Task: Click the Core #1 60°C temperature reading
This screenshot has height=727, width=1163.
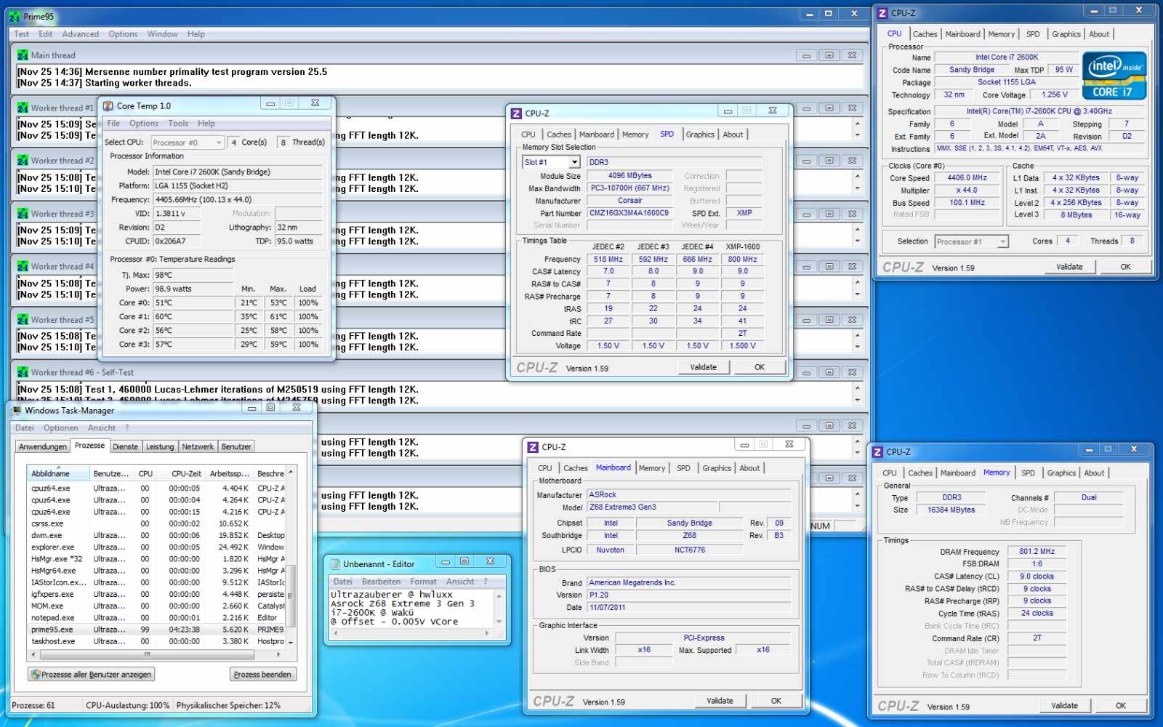Action: 193,317
